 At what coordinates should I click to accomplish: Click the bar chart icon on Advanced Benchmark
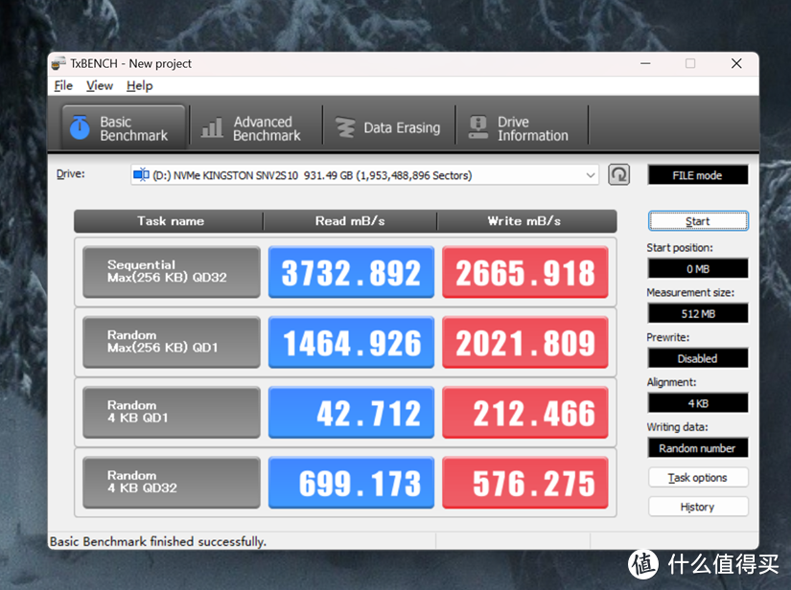[212, 127]
